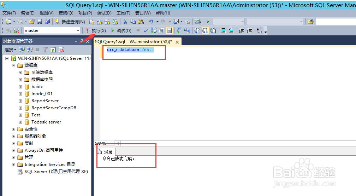Open the master database dropdown
This screenshot has width=356, height=196.
click(x=78, y=30)
